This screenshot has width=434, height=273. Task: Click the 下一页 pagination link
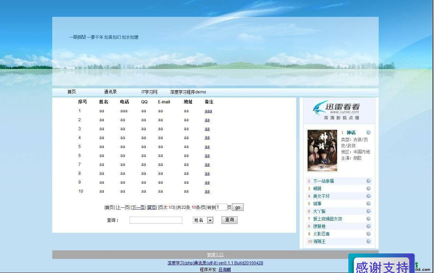(x=138, y=207)
